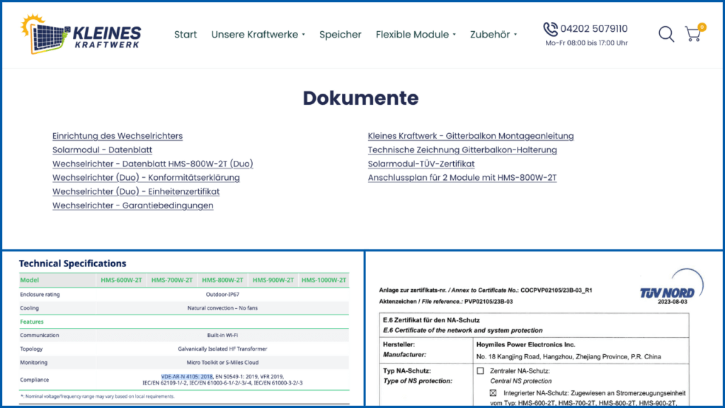725x408 pixels.
Task: Open the site search
Action: pyautogui.click(x=666, y=34)
